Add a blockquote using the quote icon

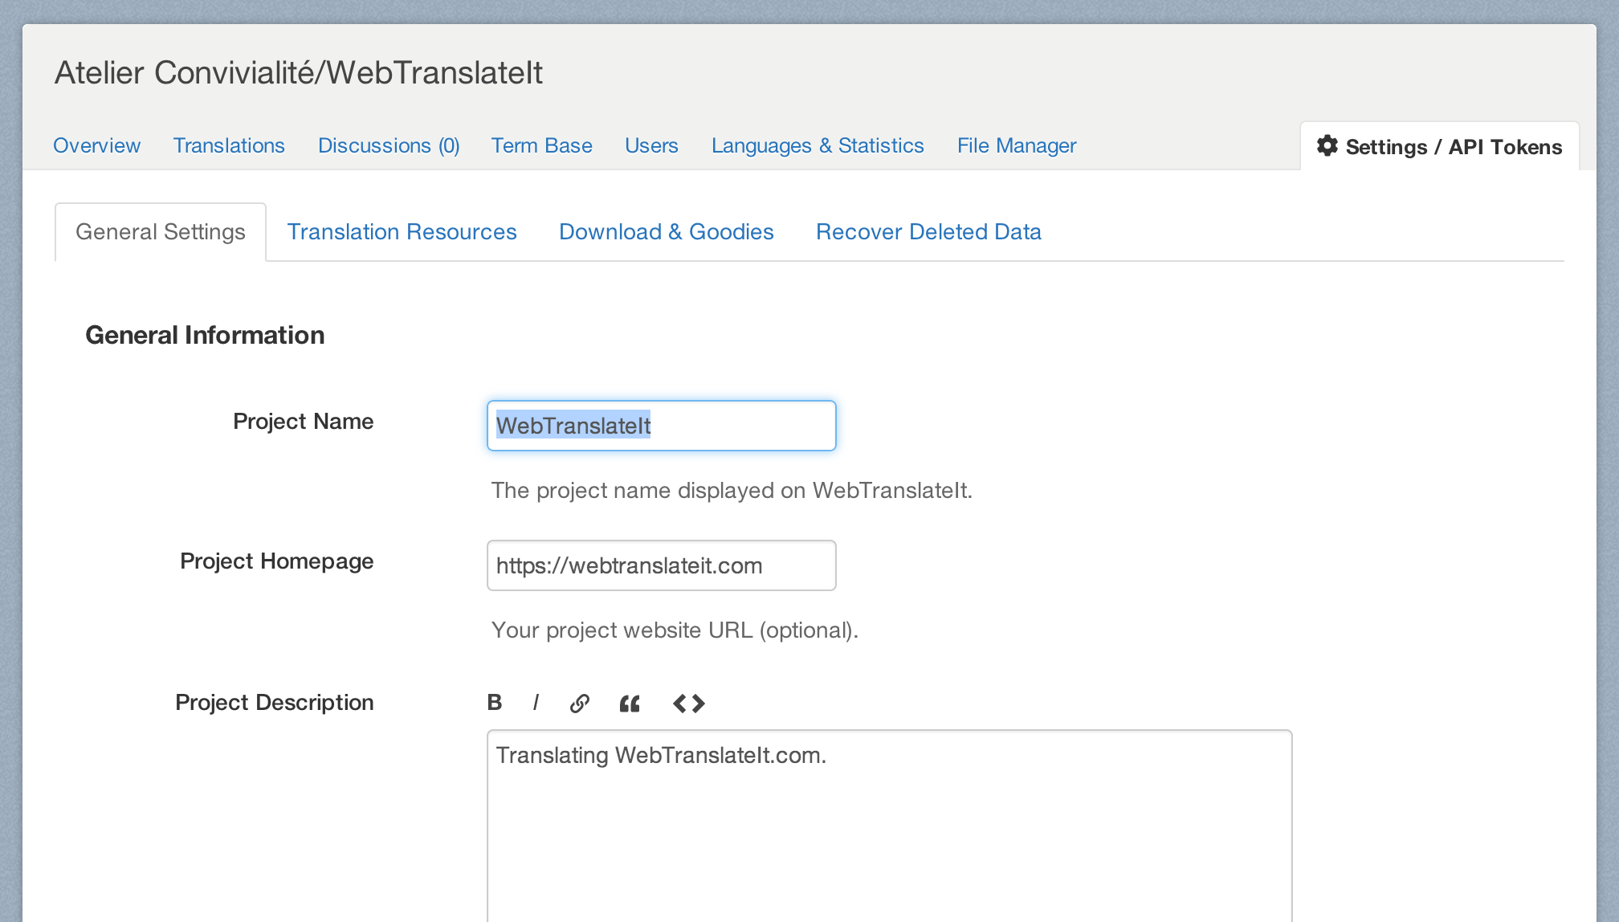click(x=630, y=704)
